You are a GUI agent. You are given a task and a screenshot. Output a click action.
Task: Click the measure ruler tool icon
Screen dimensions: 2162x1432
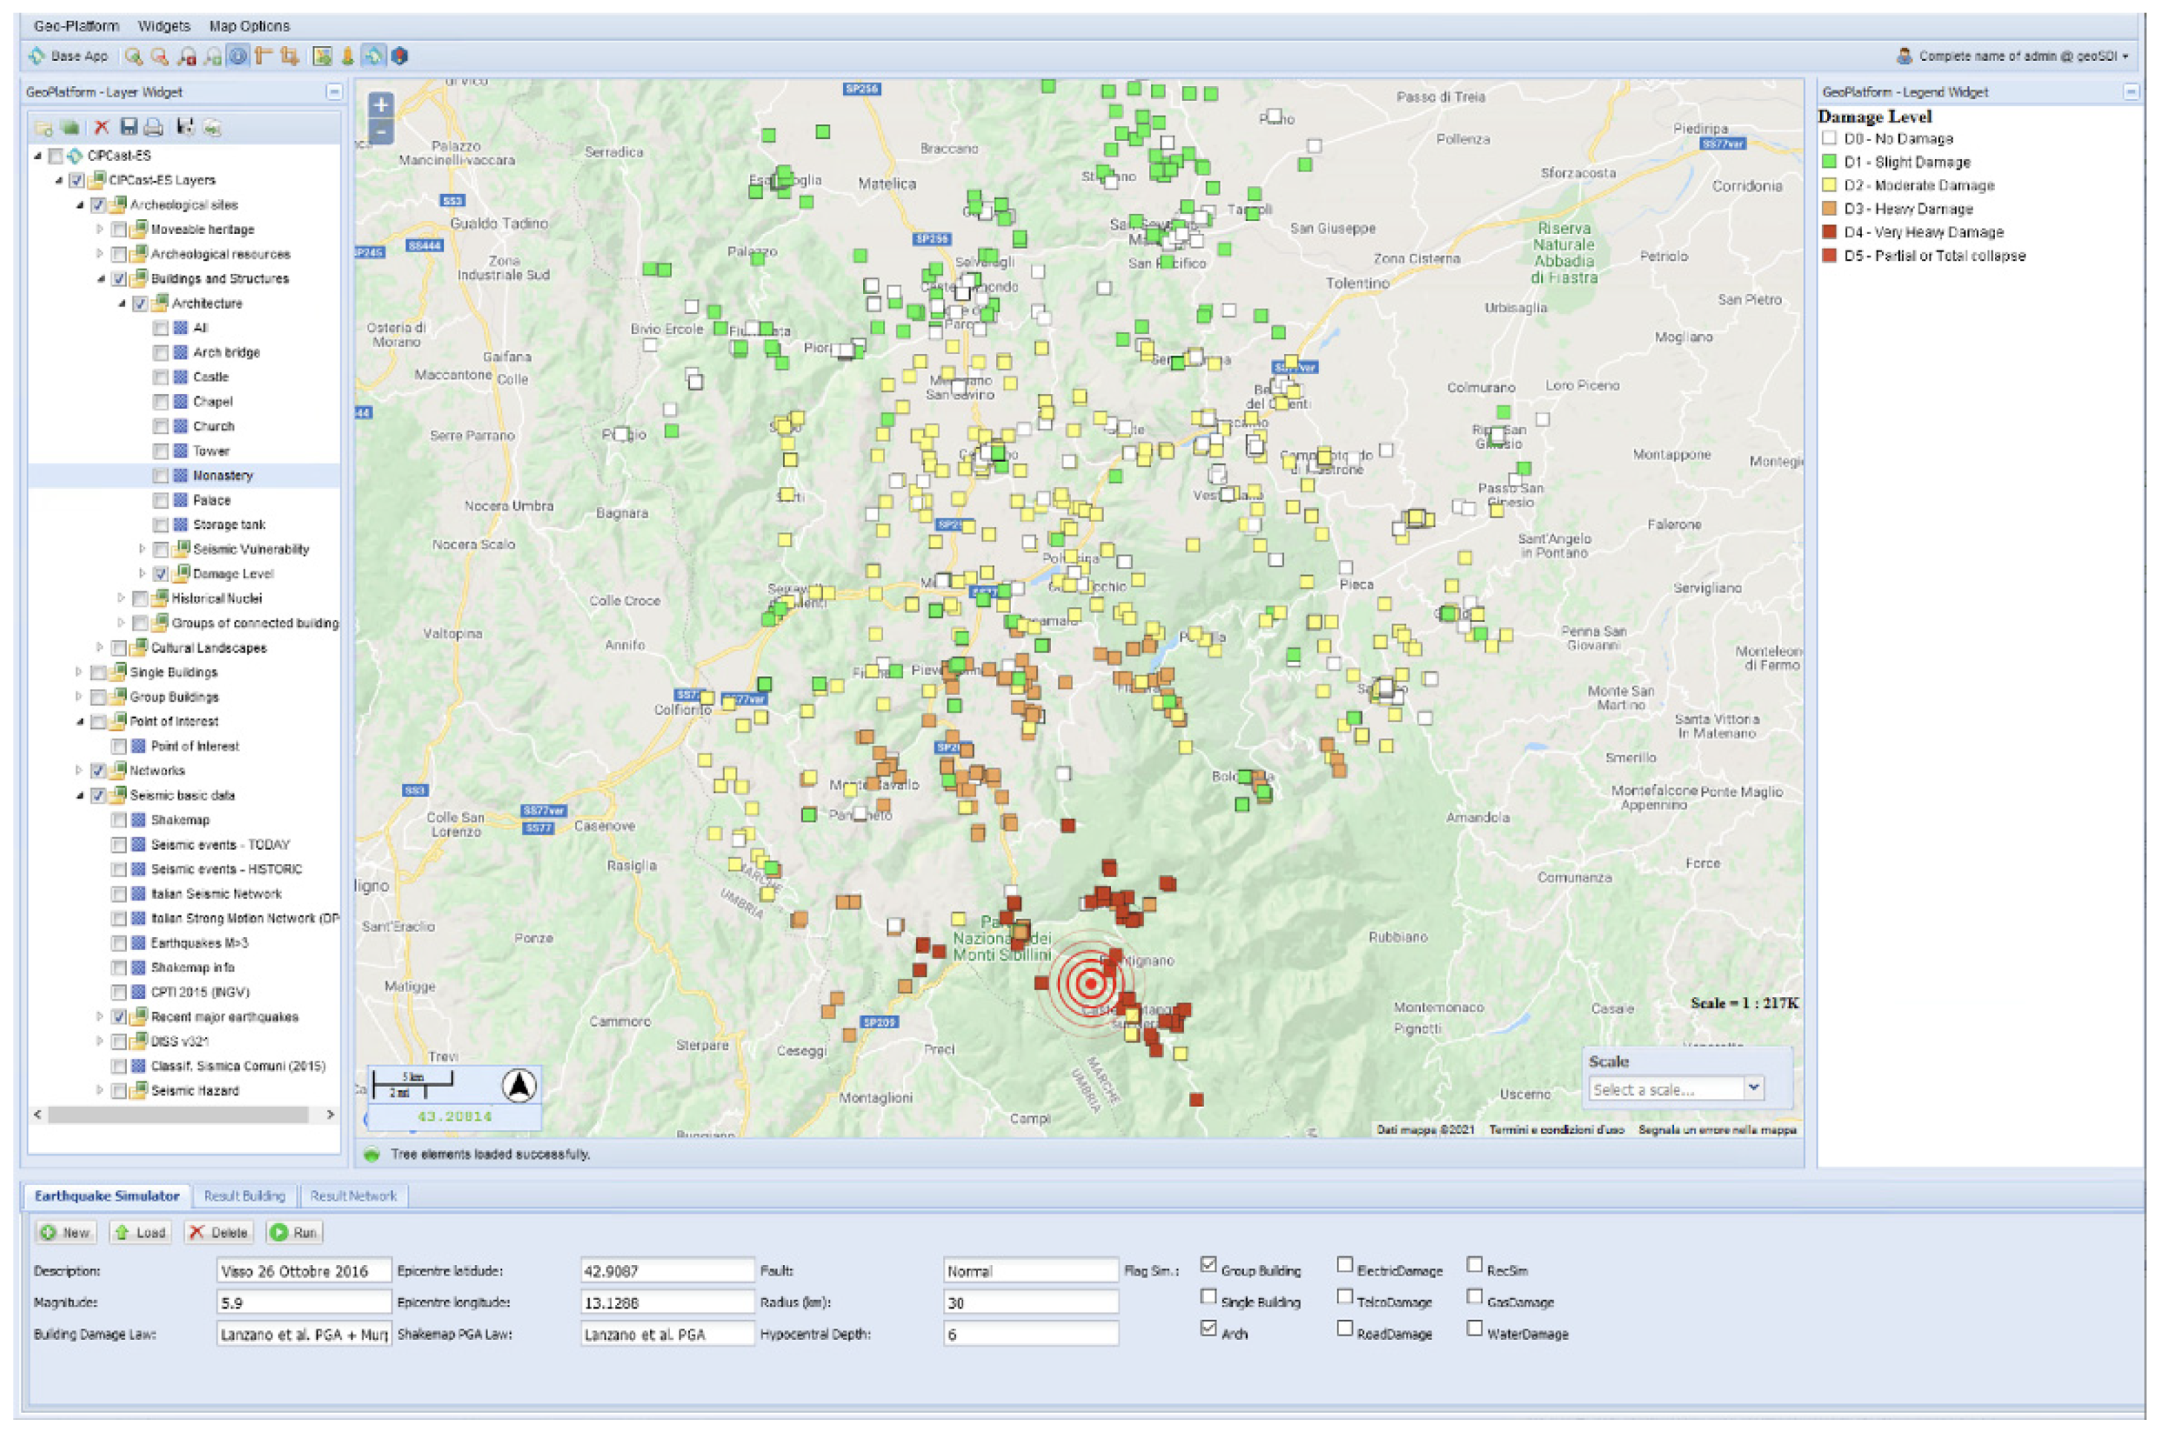click(264, 56)
